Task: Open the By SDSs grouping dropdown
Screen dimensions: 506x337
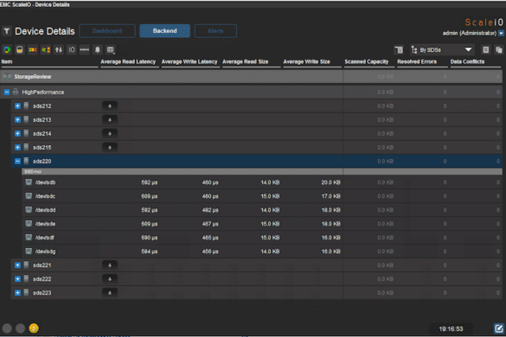Action: click(x=442, y=49)
